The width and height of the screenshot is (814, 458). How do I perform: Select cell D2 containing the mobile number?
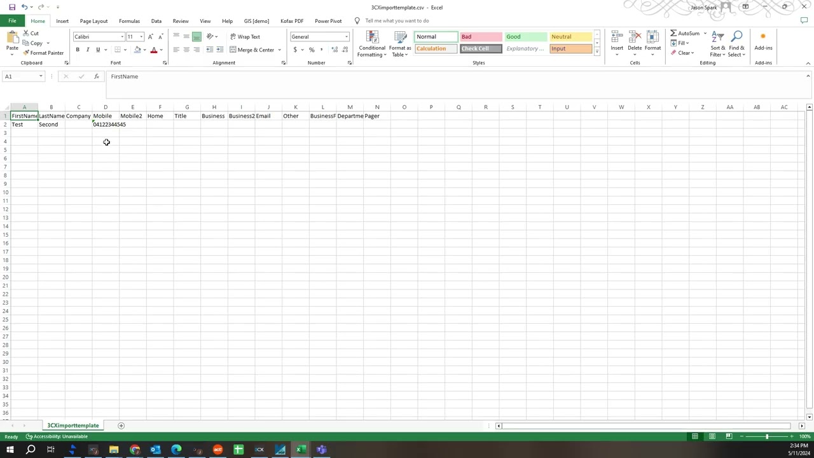tap(106, 125)
